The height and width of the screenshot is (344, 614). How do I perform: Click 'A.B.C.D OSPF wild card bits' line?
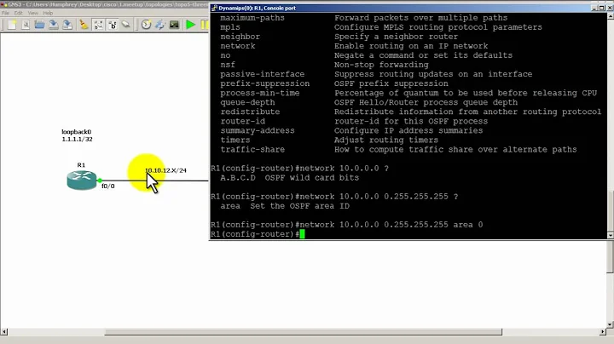[289, 177]
